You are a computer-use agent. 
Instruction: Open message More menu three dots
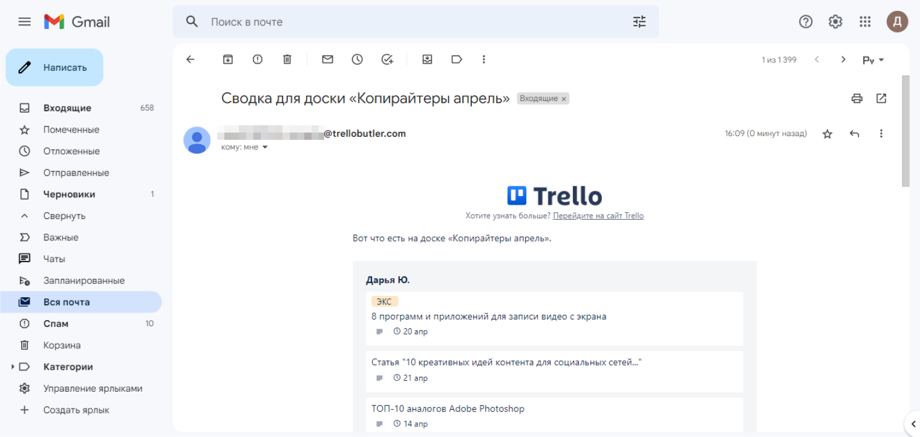(x=881, y=134)
